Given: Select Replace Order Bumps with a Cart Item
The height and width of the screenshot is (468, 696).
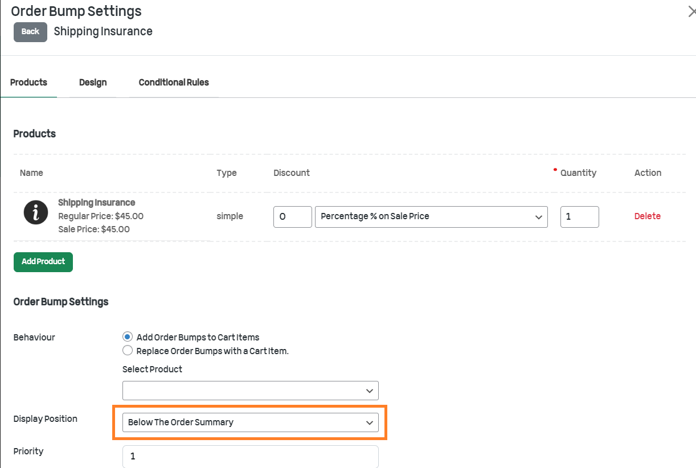Looking at the screenshot, I should (128, 351).
